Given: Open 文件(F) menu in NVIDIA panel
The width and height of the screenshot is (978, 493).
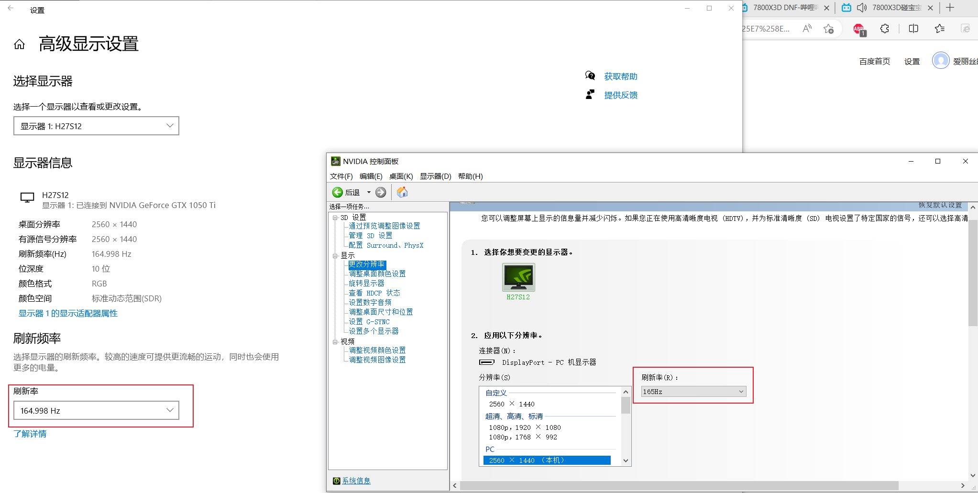Looking at the screenshot, I should tap(341, 176).
